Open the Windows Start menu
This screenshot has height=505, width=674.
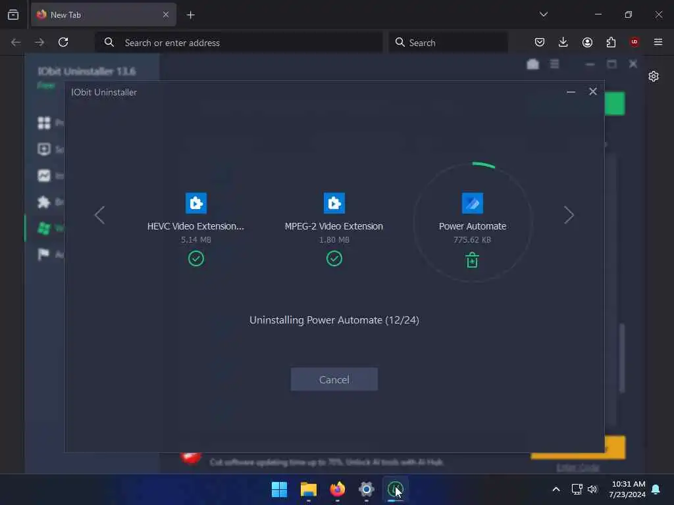pyautogui.click(x=279, y=489)
